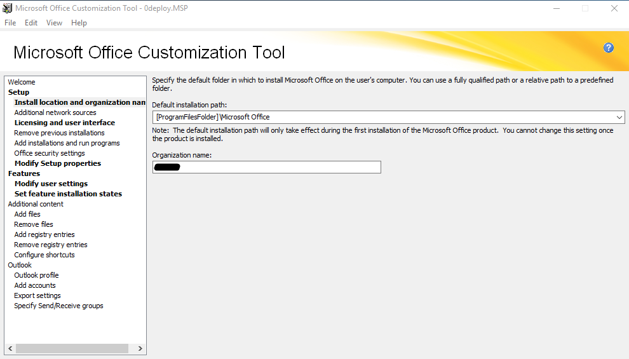
Task: Click the Office Customization Tool title bar icon
Action: (x=7, y=8)
